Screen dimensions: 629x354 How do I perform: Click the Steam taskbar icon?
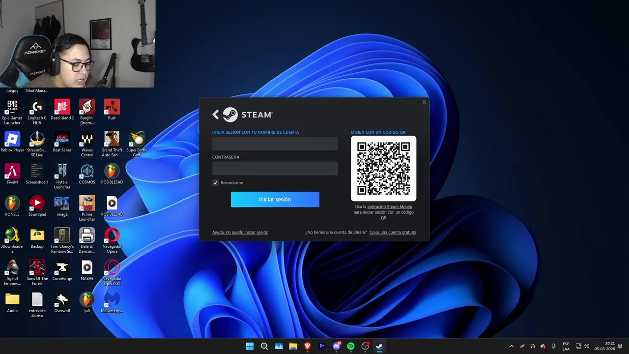pyautogui.click(x=379, y=346)
